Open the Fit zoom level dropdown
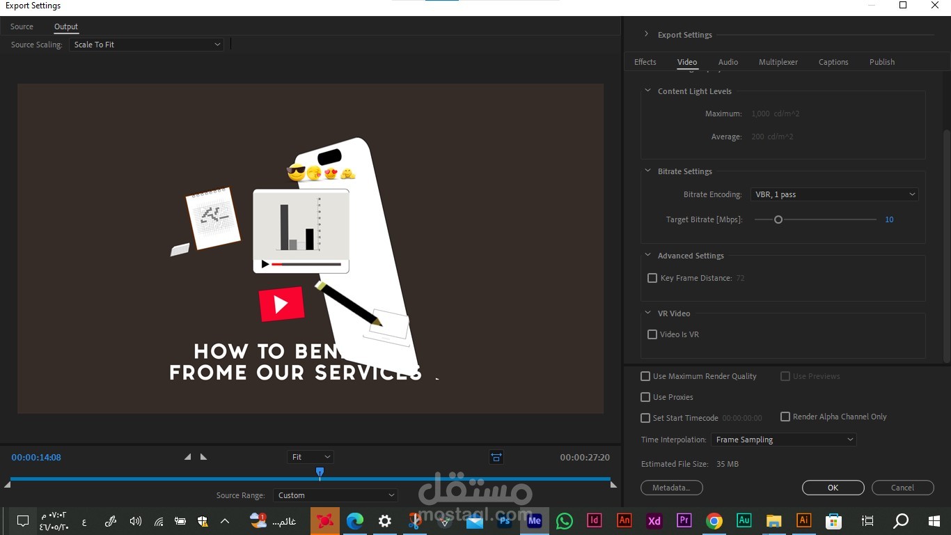951x535 pixels. (x=311, y=457)
